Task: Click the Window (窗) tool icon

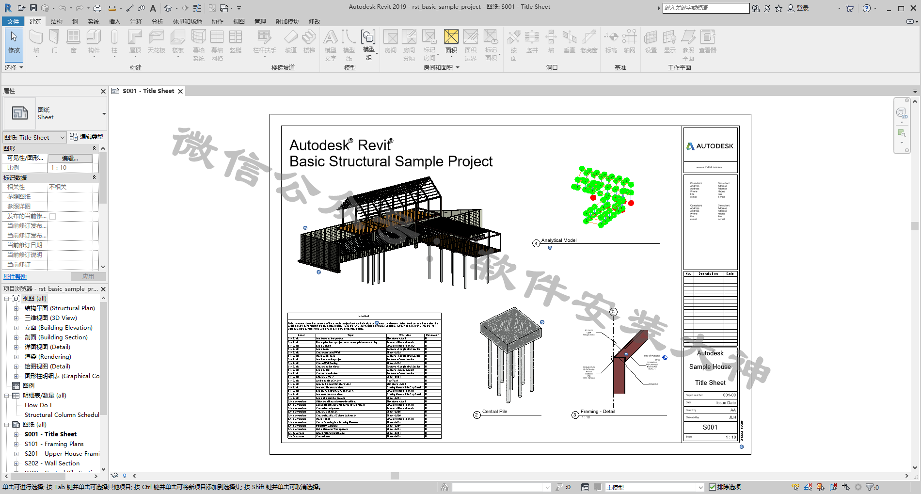Action: tap(74, 38)
